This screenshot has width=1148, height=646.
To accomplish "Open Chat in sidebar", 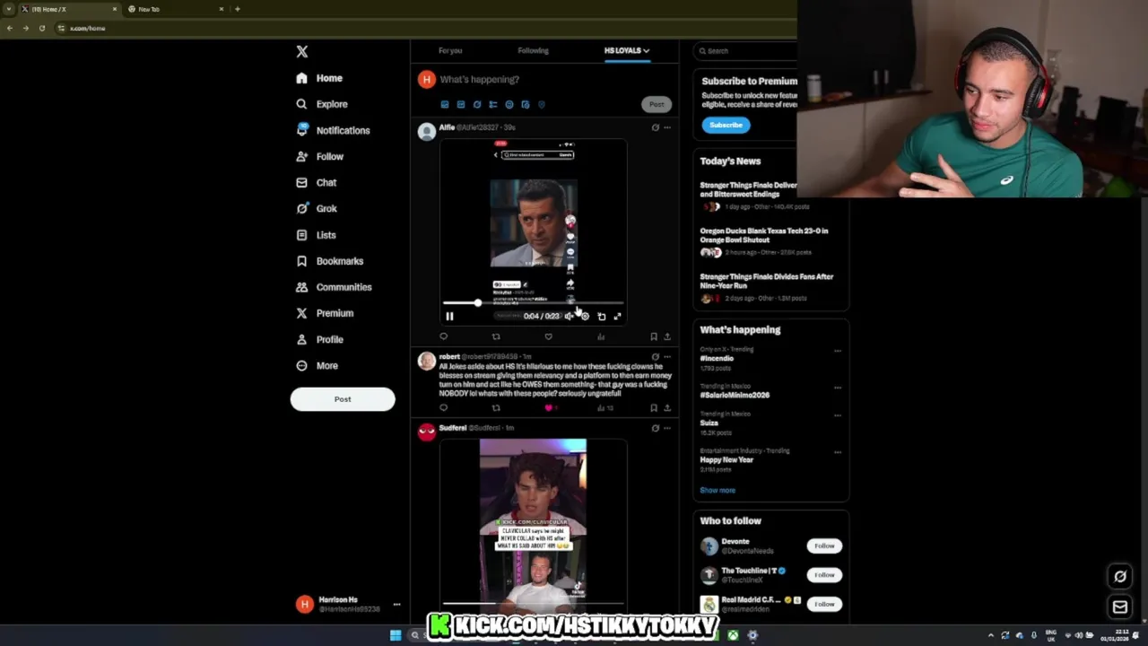I will point(316,182).
